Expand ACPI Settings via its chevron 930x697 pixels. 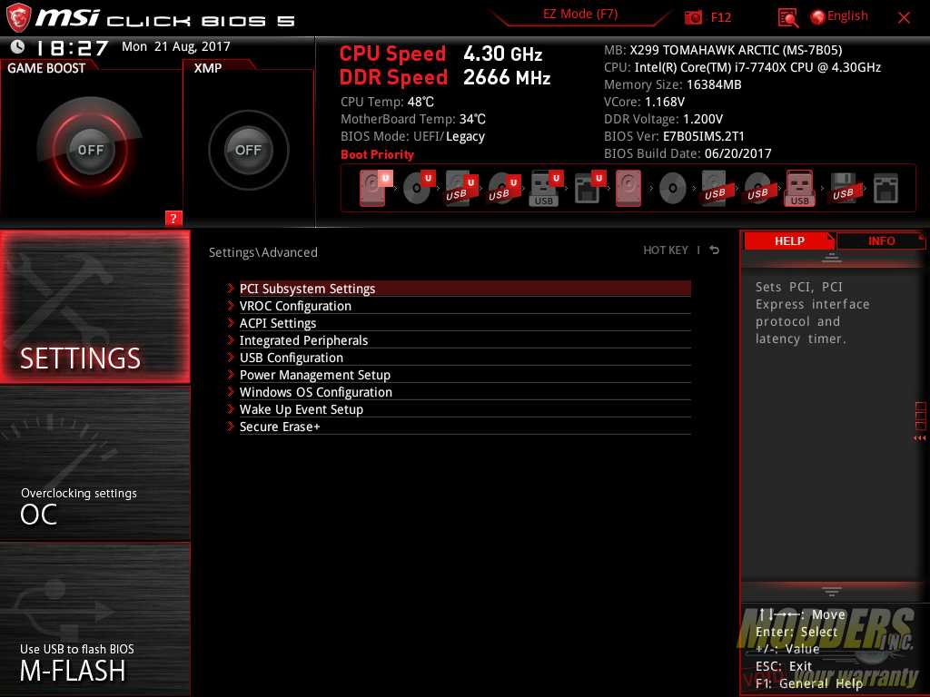pyautogui.click(x=231, y=323)
